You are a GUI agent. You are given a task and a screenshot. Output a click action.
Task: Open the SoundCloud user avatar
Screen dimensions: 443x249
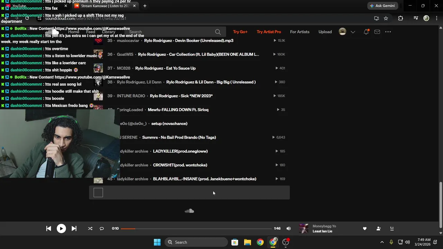[x=342, y=32]
